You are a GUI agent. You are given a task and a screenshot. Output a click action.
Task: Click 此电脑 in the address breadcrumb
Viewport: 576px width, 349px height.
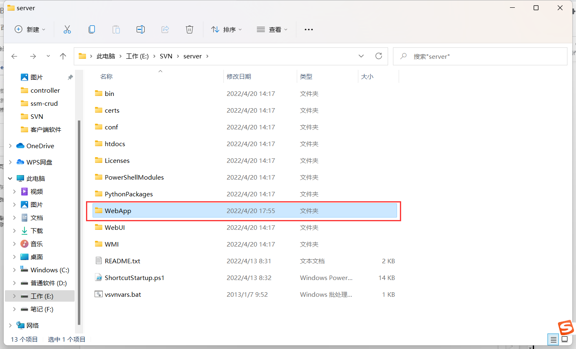tap(106, 56)
